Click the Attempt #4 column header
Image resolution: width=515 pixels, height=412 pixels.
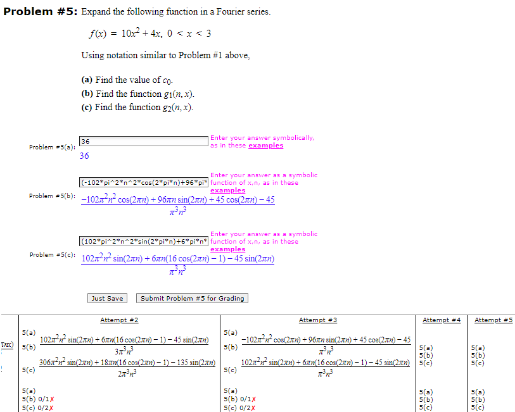point(442,320)
